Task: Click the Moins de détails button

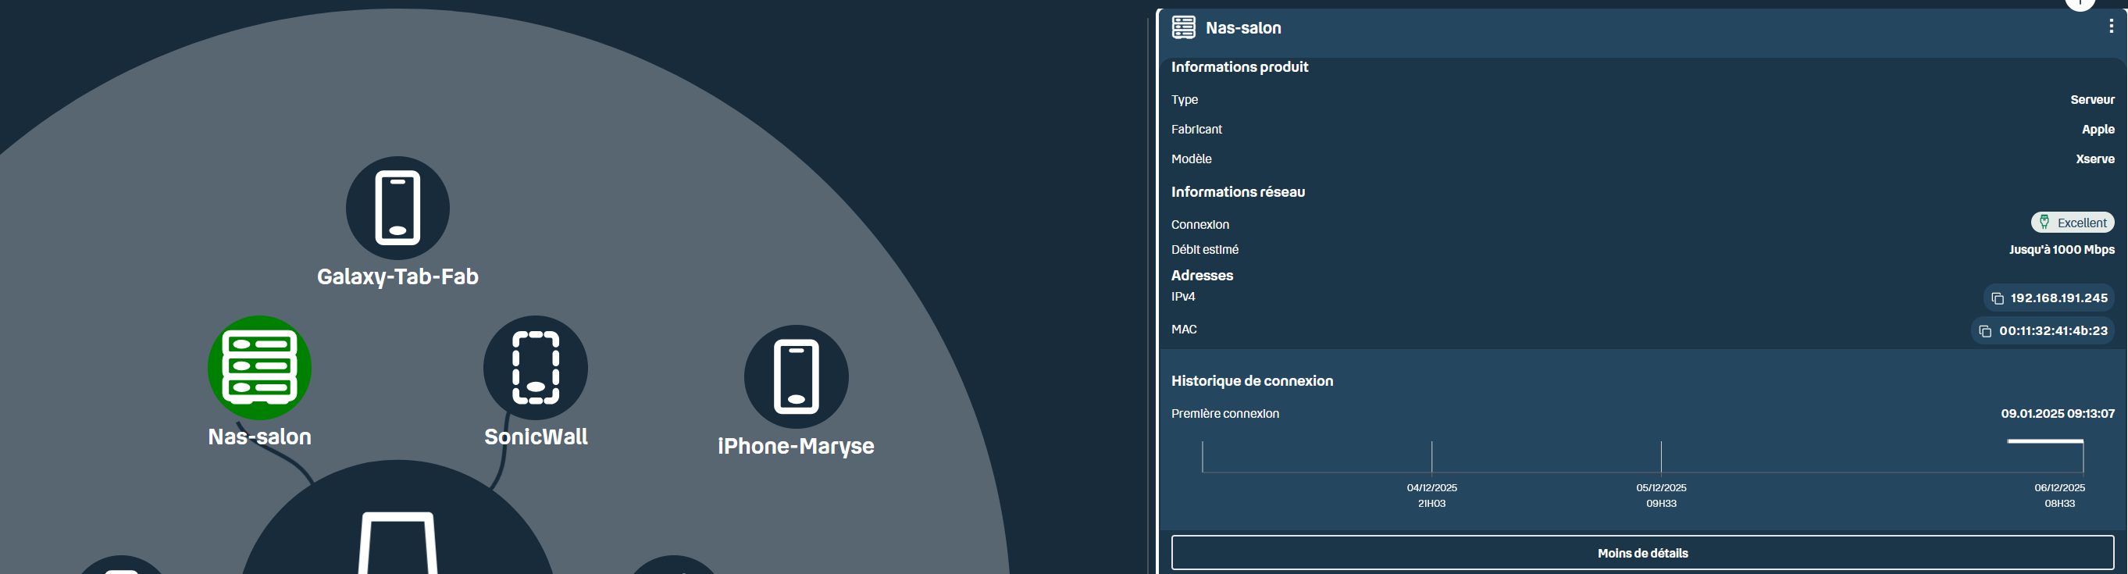Action: point(1642,553)
